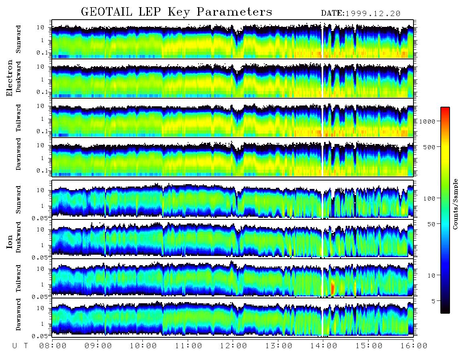Select the Ion Dawnward spectrogram panel
458x353 pixels.
coord(233,317)
